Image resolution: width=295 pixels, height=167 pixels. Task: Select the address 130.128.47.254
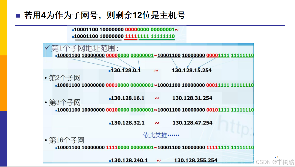click(193, 123)
